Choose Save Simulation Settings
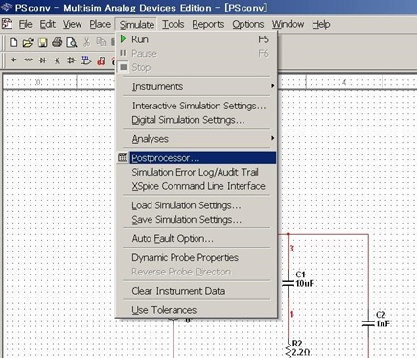Image resolution: width=417 pixels, height=358 pixels. pyautogui.click(x=197, y=220)
